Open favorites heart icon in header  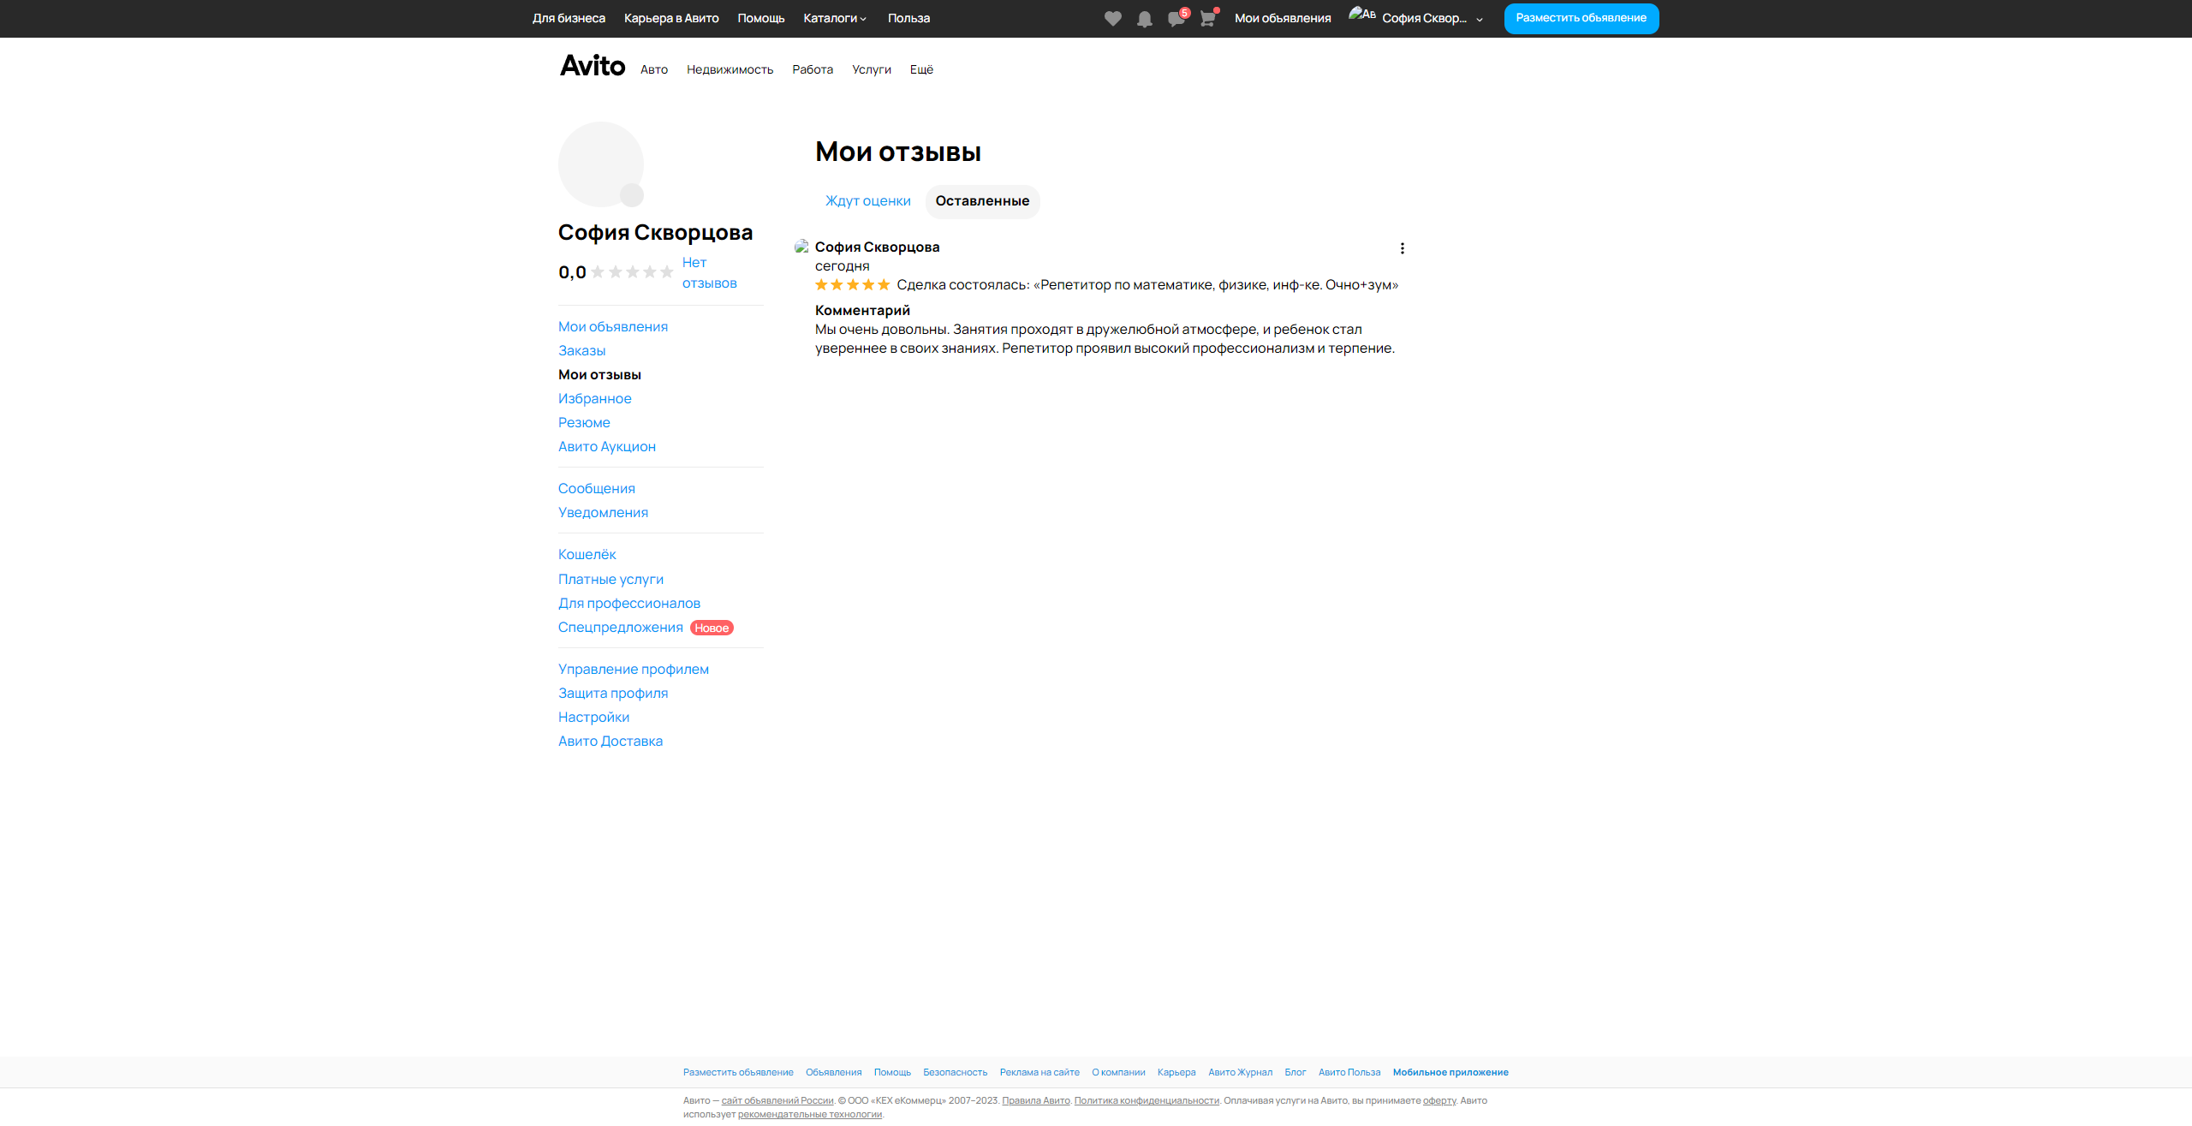(1112, 19)
